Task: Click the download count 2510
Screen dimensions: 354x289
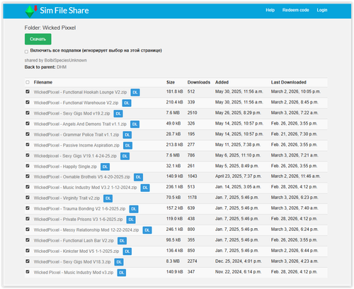Action: pyautogui.click(x=193, y=113)
